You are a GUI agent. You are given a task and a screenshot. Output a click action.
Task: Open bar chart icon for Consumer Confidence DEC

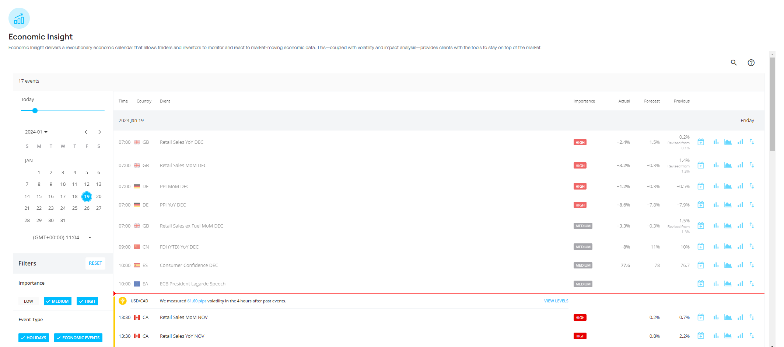click(716, 265)
